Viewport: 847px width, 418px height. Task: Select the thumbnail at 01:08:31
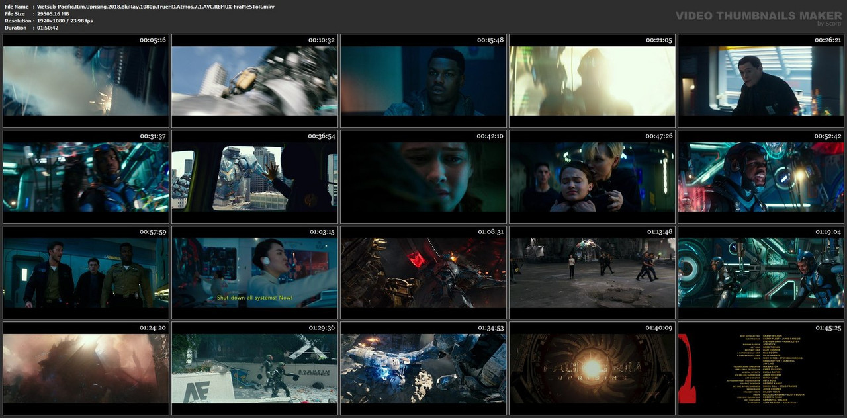pyautogui.click(x=423, y=272)
